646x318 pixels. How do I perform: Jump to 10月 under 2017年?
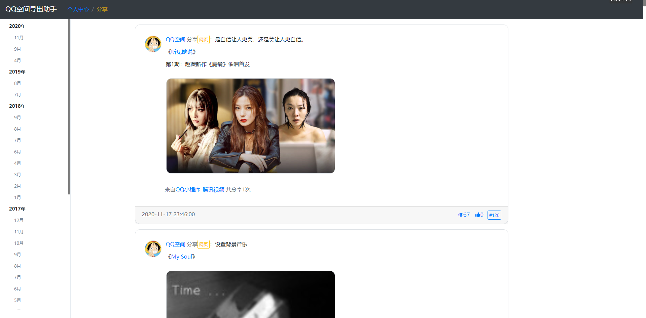(x=19, y=243)
